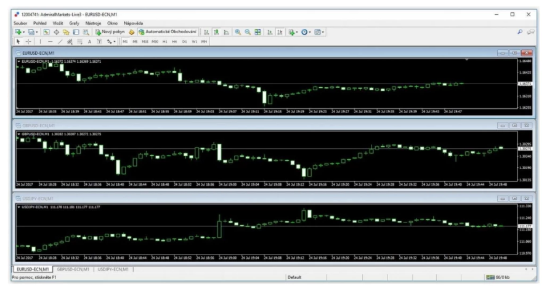Expand new chart dropdown arrow
The image size is (547, 292).
click(24, 33)
